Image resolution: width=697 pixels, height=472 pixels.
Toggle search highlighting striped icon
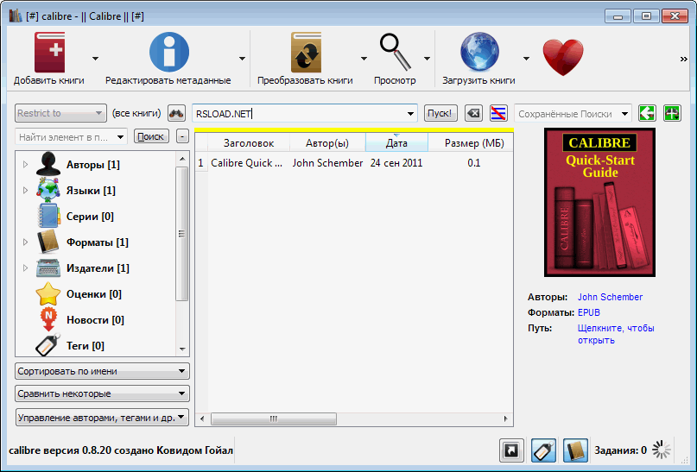[498, 113]
